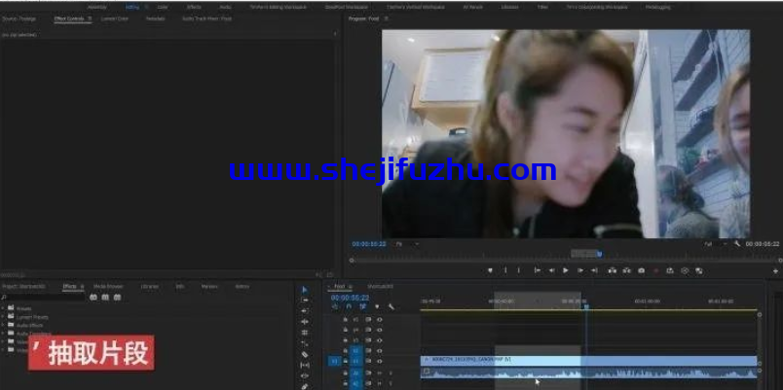Select the Ripple Edit tool
The width and height of the screenshot is (783, 390).
coord(305,310)
